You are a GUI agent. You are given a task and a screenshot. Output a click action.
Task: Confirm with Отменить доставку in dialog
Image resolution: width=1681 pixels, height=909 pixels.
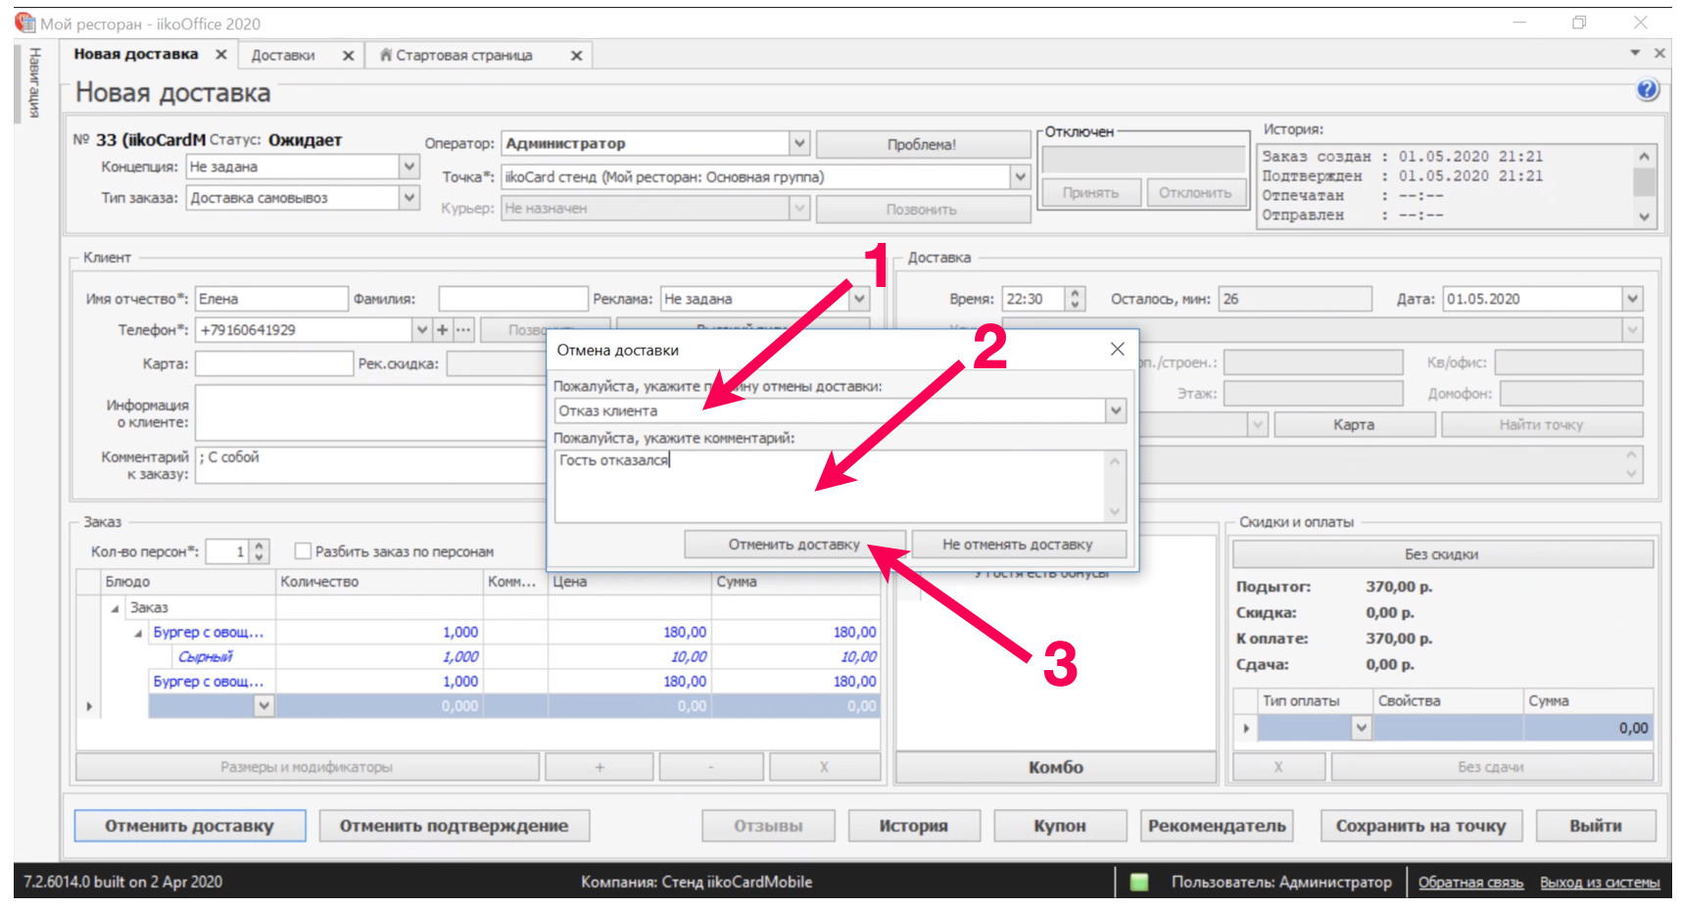tap(793, 545)
